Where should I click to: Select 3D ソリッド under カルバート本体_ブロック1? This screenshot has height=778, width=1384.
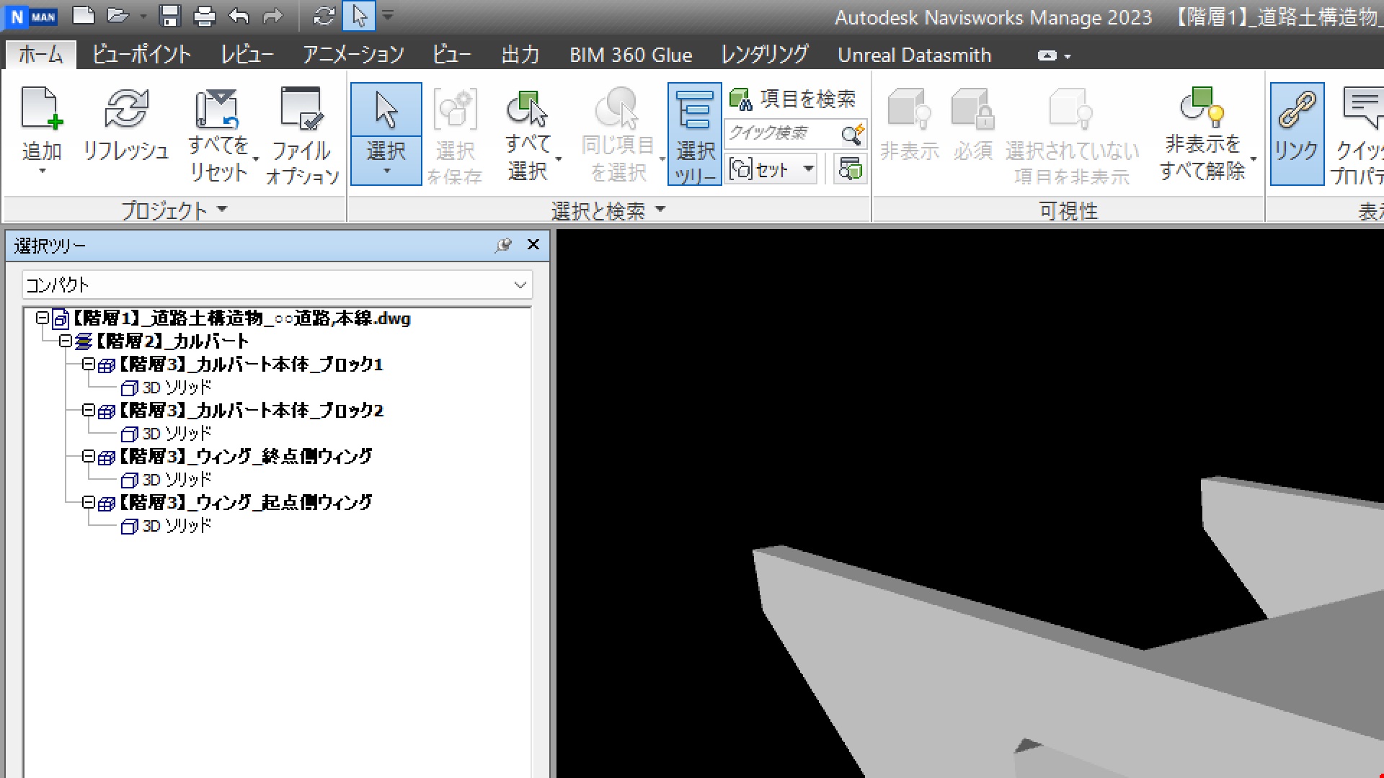[177, 388]
